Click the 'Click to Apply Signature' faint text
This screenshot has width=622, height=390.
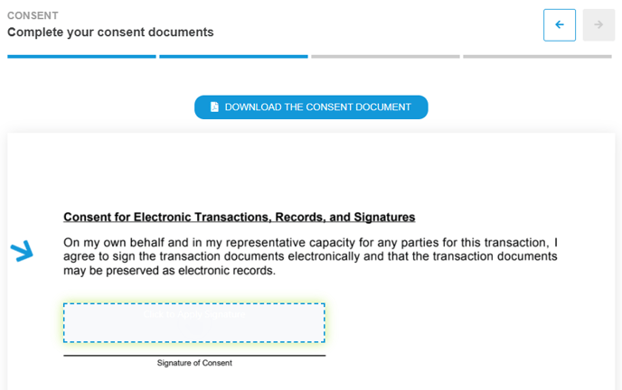pos(194,314)
